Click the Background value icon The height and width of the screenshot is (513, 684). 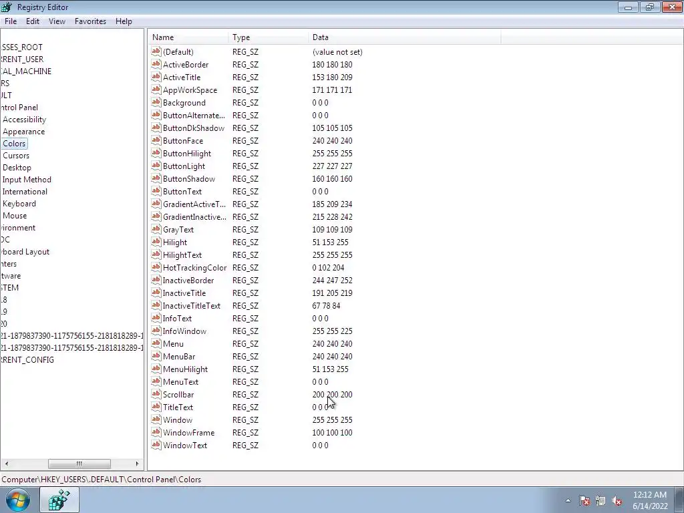[156, 102]
